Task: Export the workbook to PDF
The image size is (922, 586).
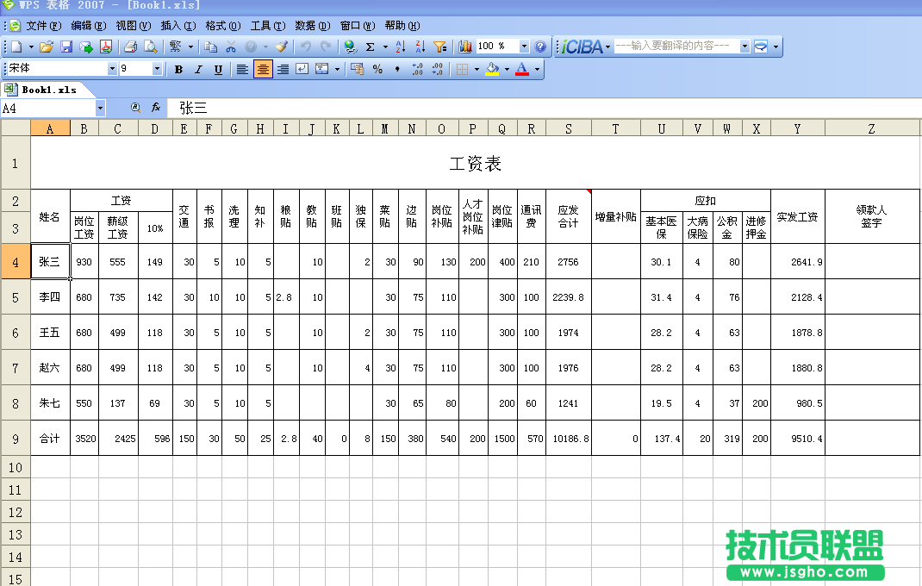Action: pos(105,47)
